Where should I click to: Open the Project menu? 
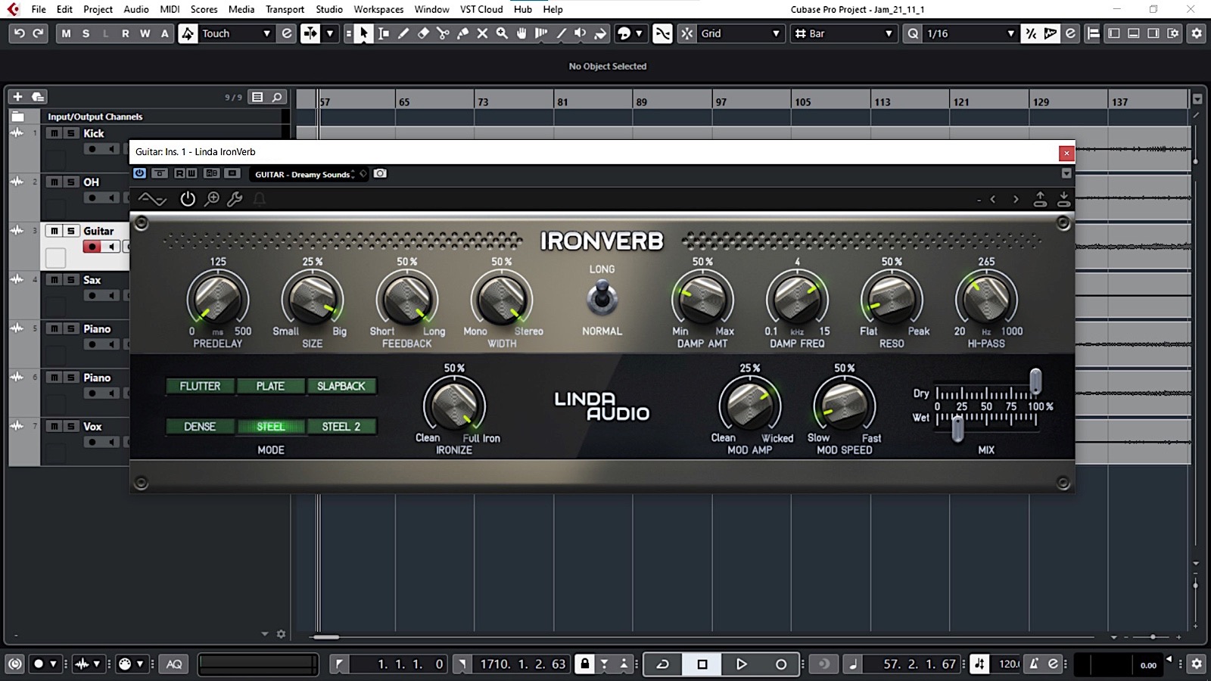coord(98,9)
